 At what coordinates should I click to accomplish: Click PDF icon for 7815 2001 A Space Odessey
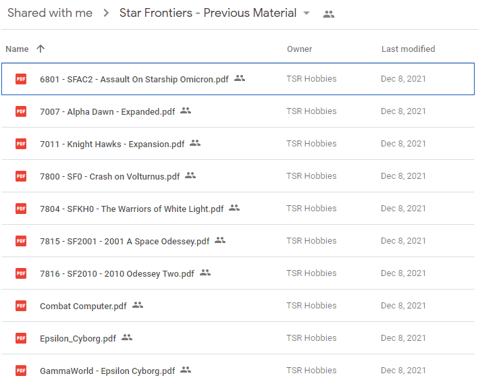(x=21, y=241)
